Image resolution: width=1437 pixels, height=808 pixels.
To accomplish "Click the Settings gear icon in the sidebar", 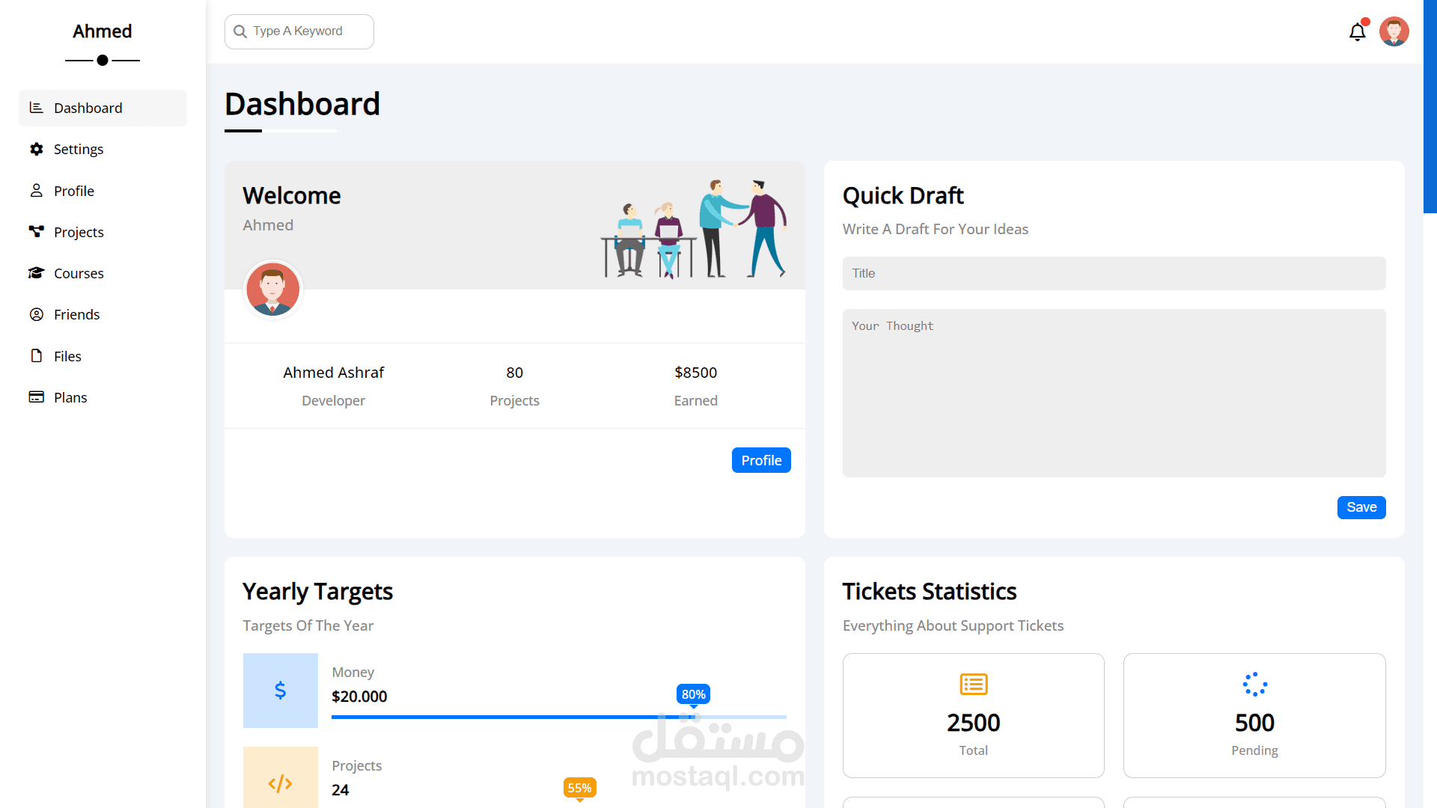I will [x=36, y=149].
